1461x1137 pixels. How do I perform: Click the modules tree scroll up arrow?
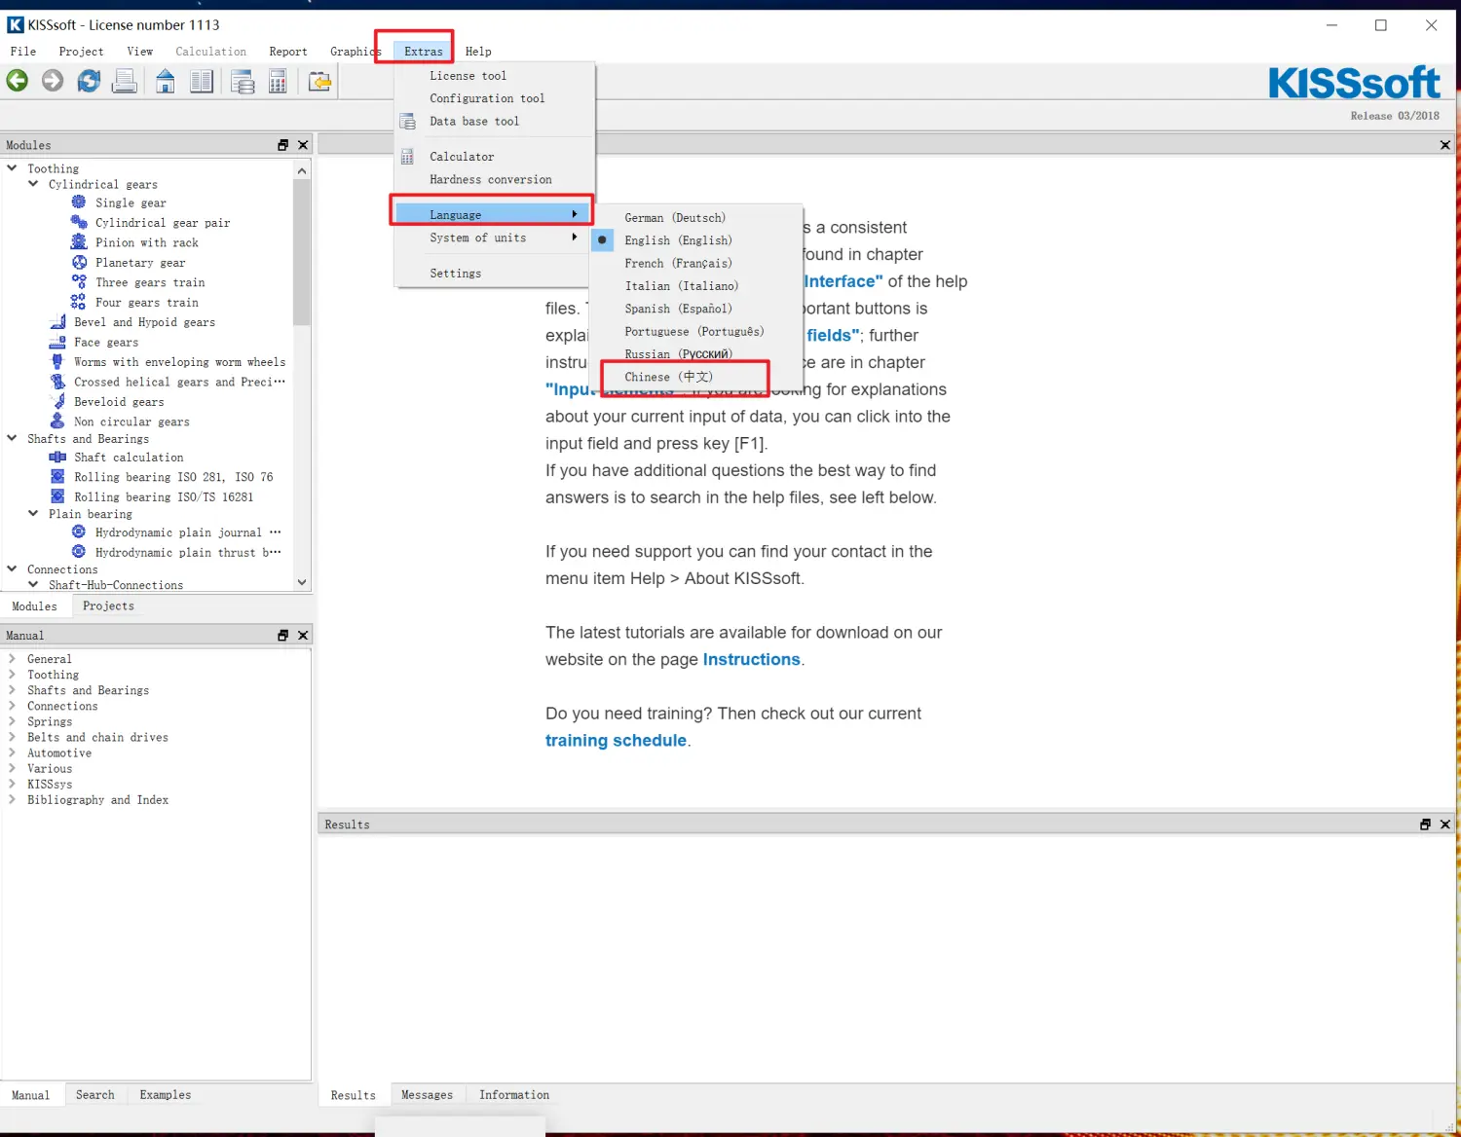click(302, 170)
